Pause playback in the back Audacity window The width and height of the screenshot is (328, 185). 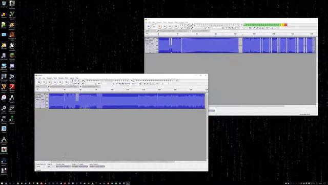coord(149,26)
